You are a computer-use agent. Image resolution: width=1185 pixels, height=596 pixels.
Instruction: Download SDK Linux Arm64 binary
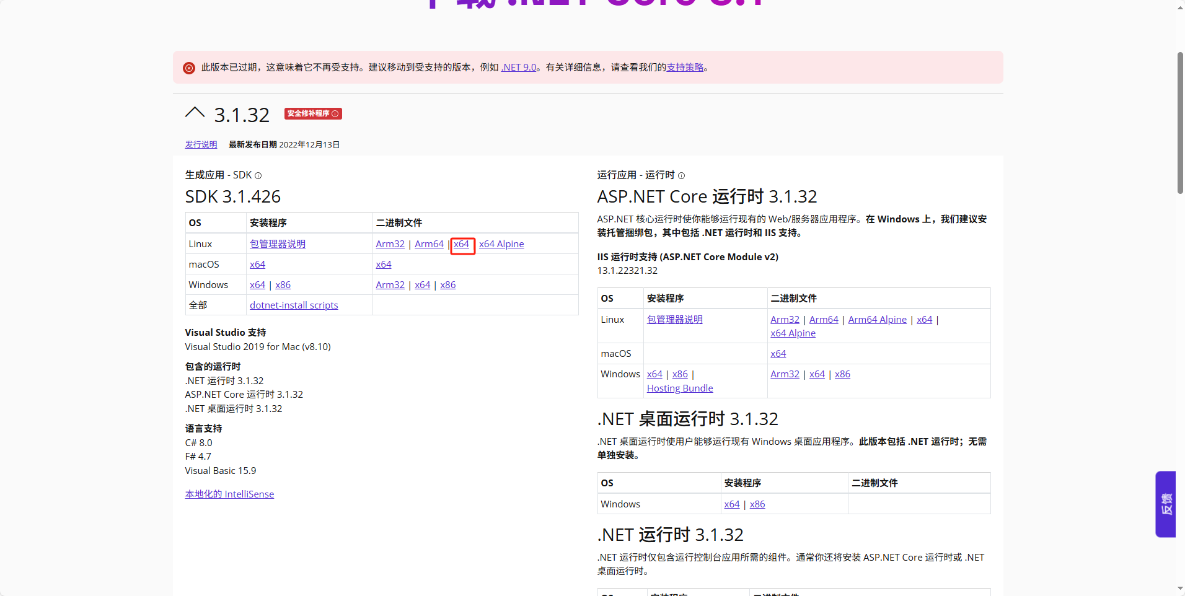(x=429, y=244)
